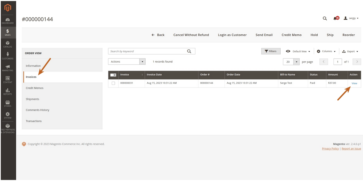The width and height of the screenshot is (363, 181).
Task: Switch to the Transactions tab
Action: [62, 121]
